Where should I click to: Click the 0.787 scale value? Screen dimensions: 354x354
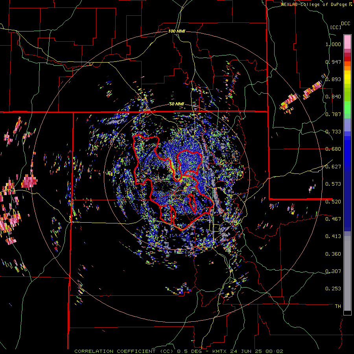[333, 114]
